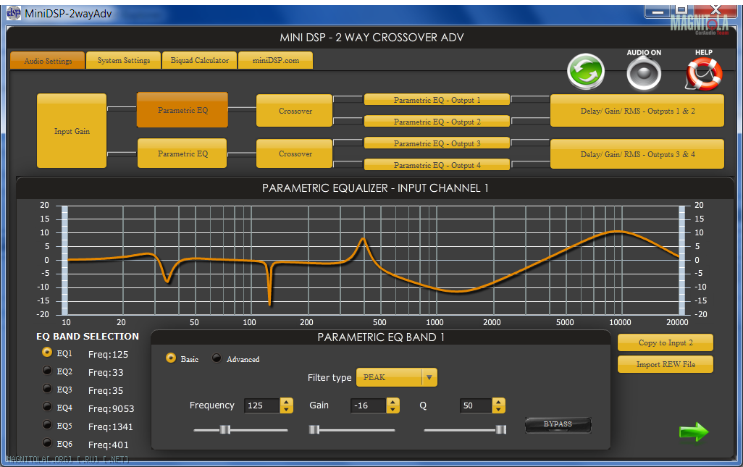Select the EQ6 band radio button
This screenshot has height=467, width=743.
point(47,442)
